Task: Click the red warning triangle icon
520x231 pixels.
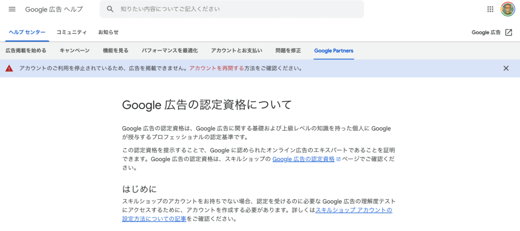Action: (x=9, y=68)
